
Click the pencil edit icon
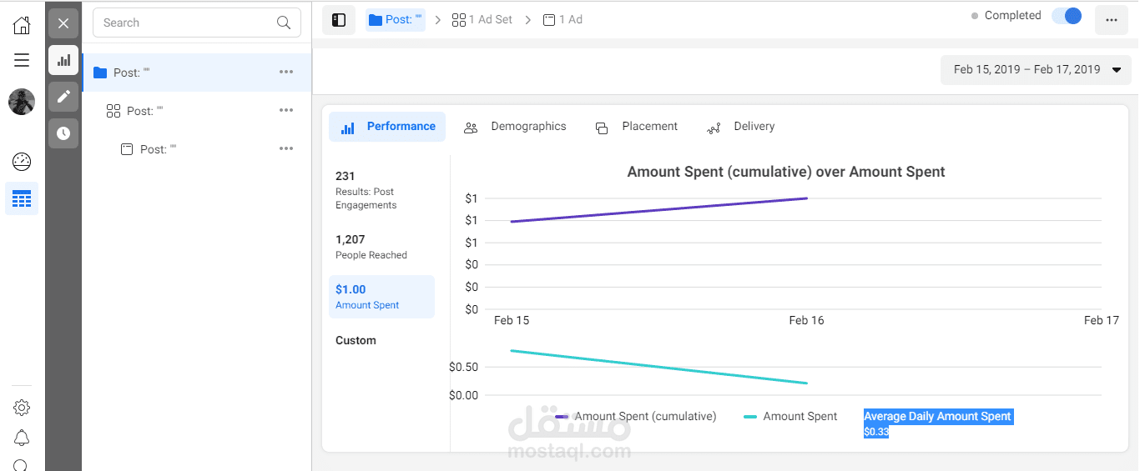click(63, 97)
